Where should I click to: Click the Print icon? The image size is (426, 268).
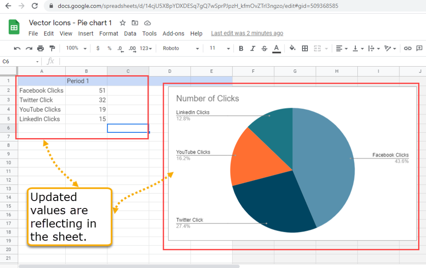point(40,48)
